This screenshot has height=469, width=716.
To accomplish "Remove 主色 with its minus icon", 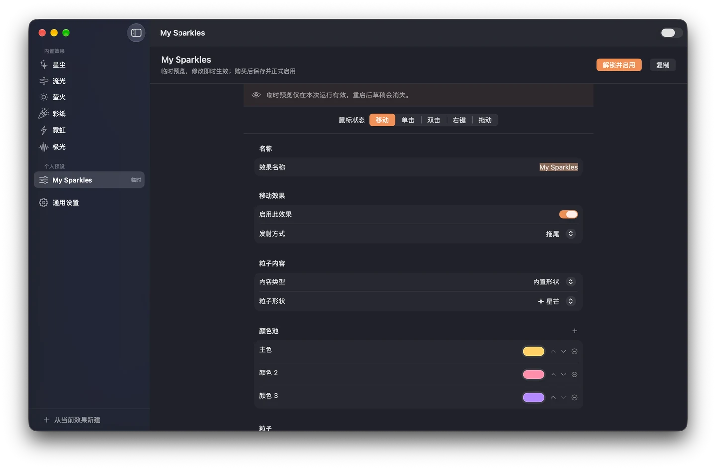I will [574, 352].
